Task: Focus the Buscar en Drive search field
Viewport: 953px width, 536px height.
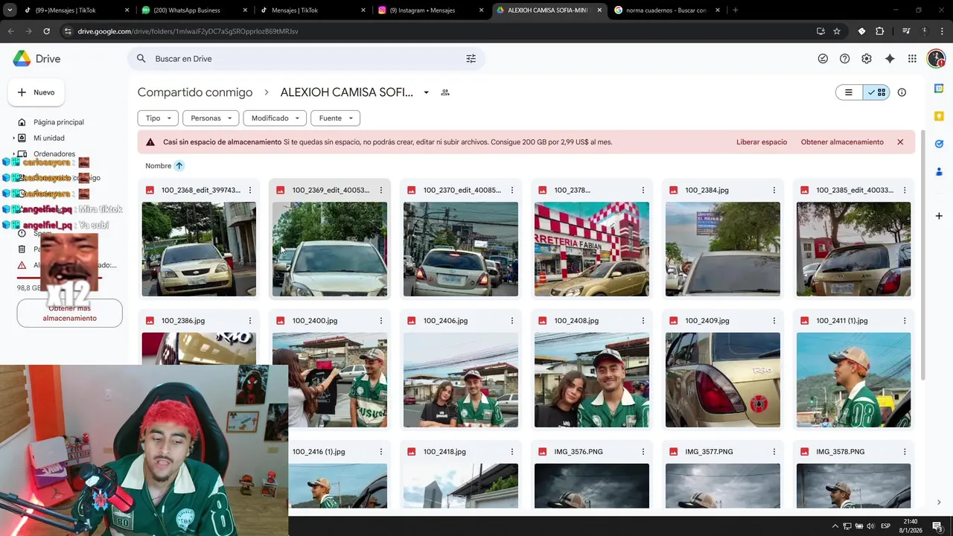Action: [305, 59]
